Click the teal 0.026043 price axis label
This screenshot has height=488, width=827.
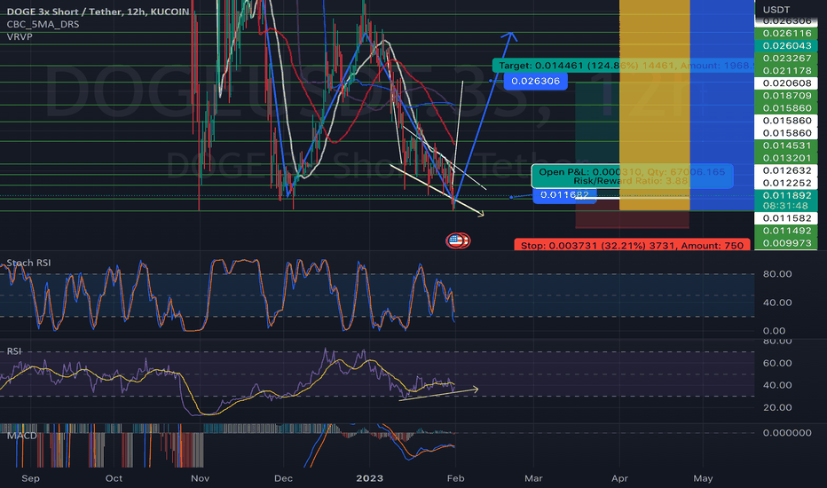pos(786,46)
